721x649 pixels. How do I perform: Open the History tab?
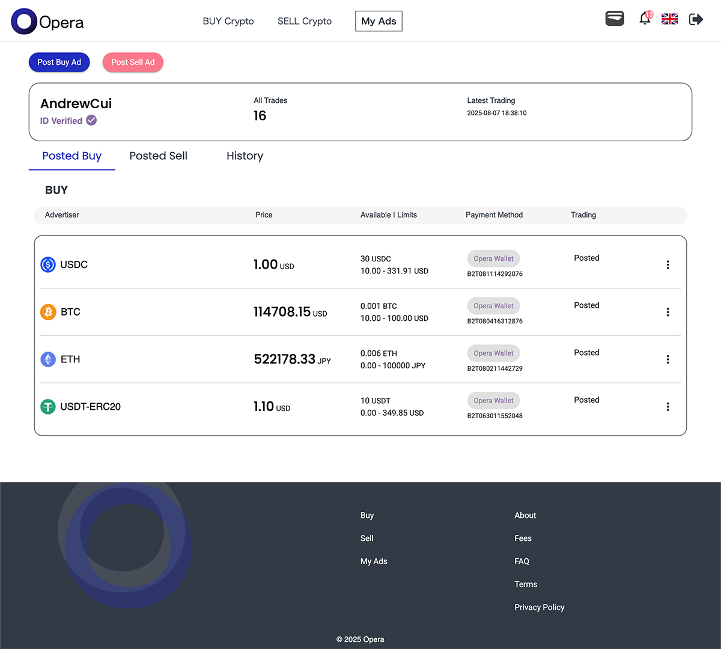click(245, 156)
